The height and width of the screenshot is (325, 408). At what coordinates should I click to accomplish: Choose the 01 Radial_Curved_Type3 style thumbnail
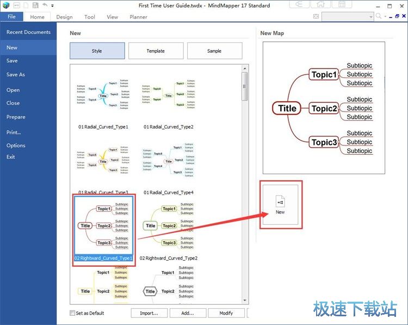[x=103, y=161]
